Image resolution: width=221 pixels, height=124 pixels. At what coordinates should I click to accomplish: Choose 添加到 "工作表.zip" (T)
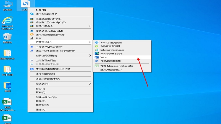tap(60, 22)
